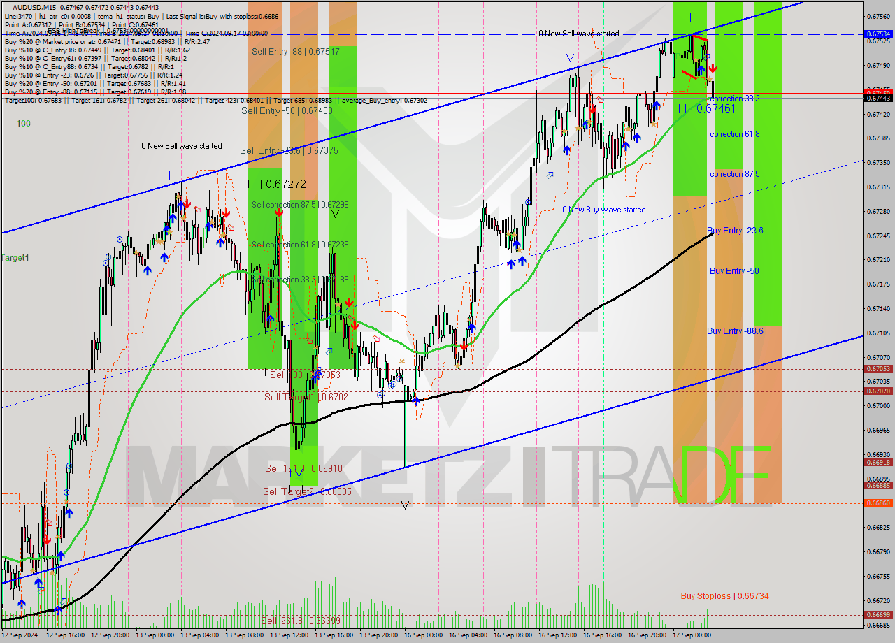Select the 'Buy %10 @ C_Entry38' info line

(97, 50)
